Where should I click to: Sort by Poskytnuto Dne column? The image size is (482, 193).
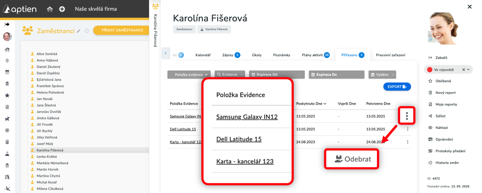click(x=311, y=104)
